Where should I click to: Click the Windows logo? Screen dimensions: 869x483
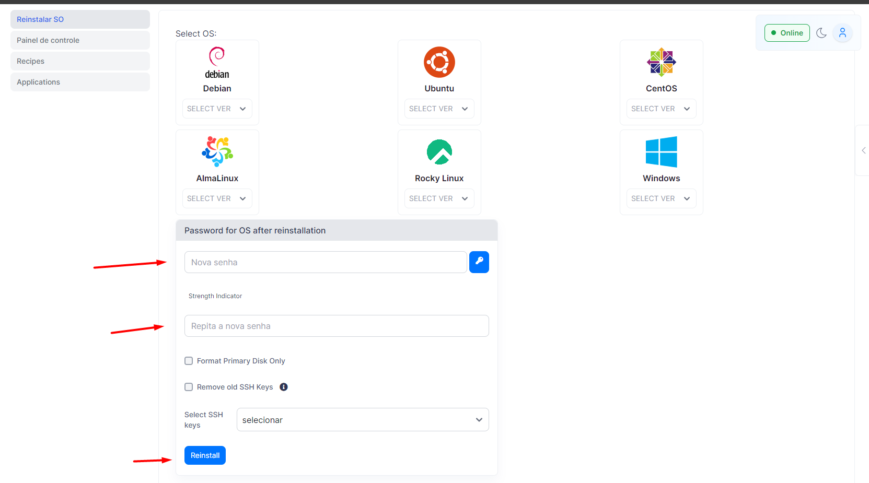coord(662,152)
